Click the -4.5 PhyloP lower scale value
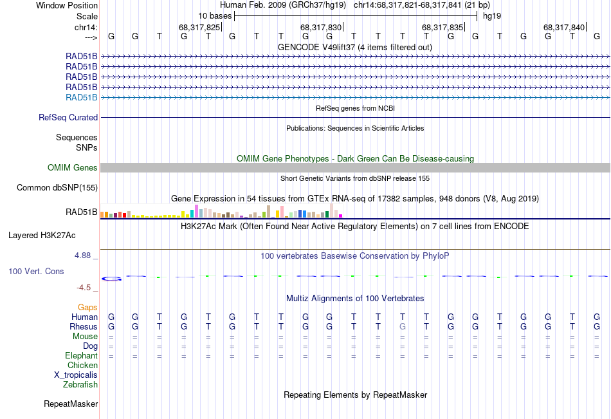The height and width of the screenshot is (419, 611). coord(84,288)
